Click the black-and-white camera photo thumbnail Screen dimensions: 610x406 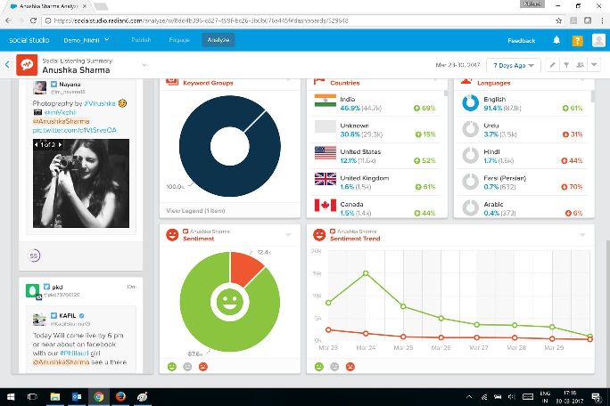point(81,183)
